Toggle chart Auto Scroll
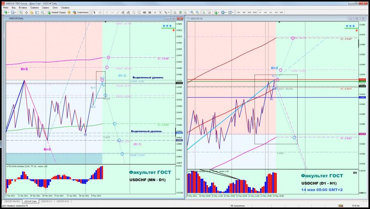The image size is (370, 209). point(204,12)
